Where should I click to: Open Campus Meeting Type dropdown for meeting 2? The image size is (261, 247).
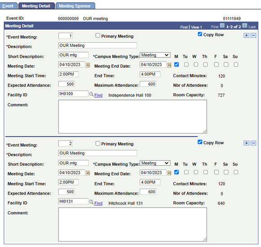(x=155, y=163)
